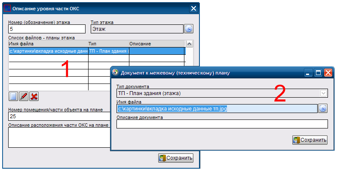Delete selected floor plan file with red cross
Image resolution: width=337 pixels, height=170 pixels.
[x=34, y=96]
